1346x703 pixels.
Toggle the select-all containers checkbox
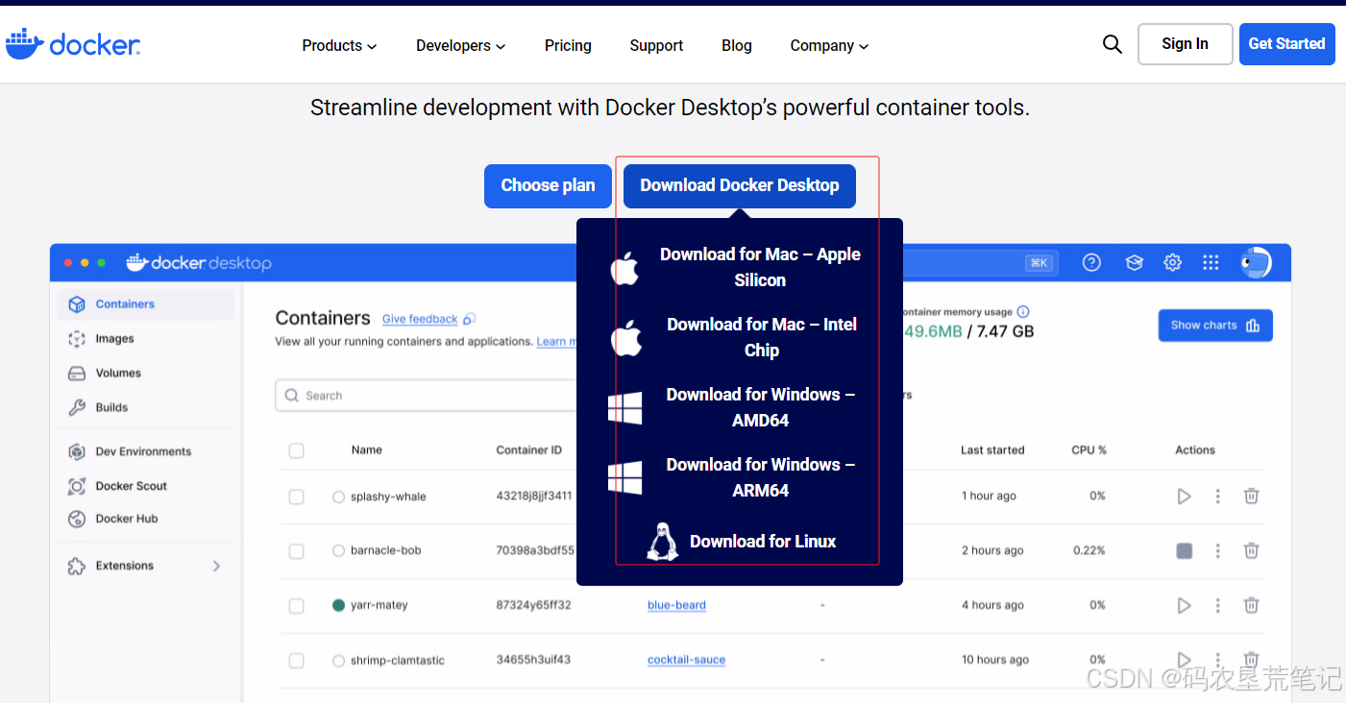coord(296,450)
